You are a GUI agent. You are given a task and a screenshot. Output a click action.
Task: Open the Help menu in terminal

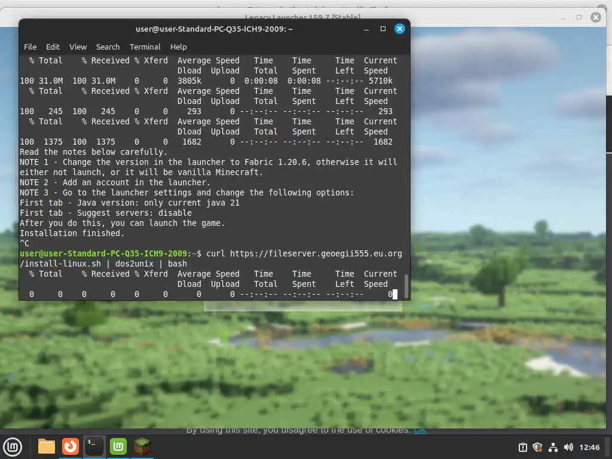click(178, 47)
